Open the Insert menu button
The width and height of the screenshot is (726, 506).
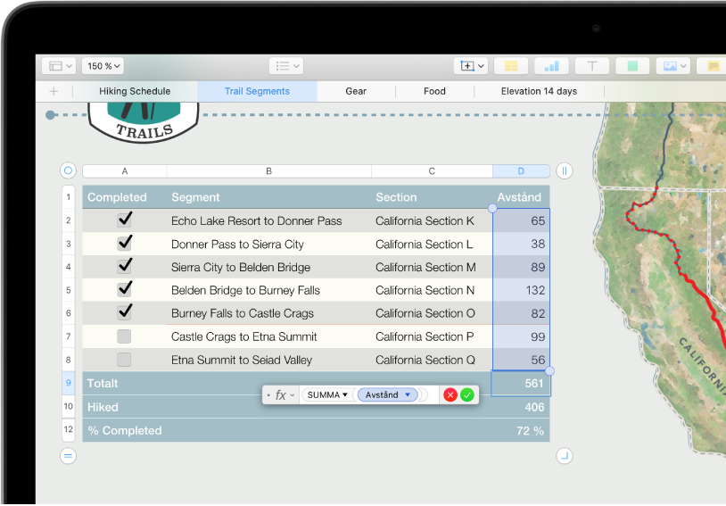pyautogui.click(x=471, y=66)
